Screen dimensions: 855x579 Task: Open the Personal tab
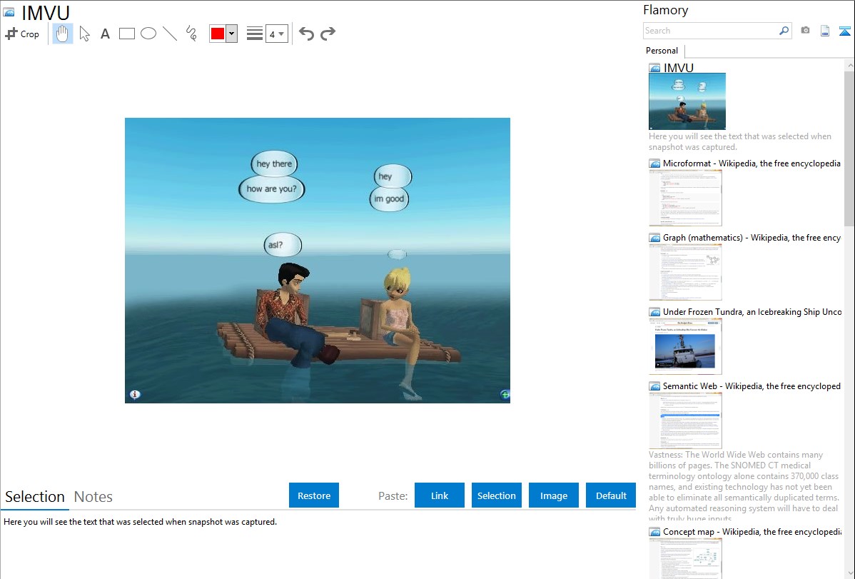point(662,51)
